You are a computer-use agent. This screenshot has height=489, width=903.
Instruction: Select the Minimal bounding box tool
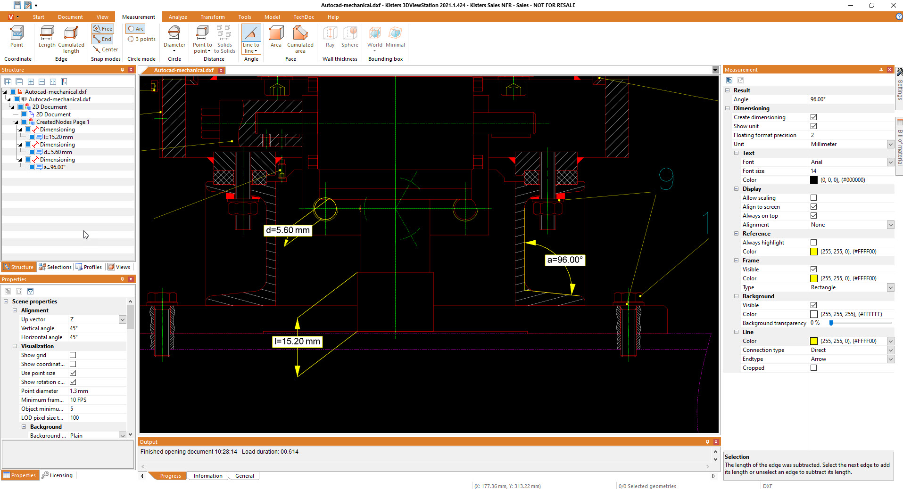tap(395, 37)
